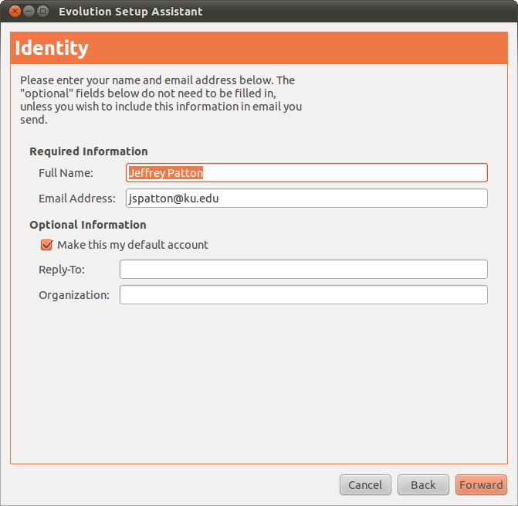Go to previous page with Back

pyautogui.click(x=423, y=485)
